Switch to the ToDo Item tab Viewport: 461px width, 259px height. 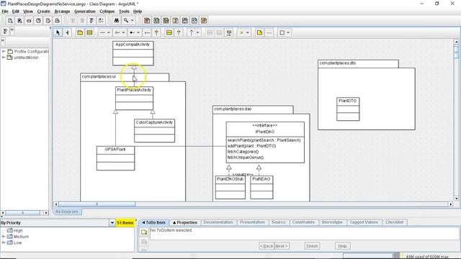(x=153, y=222)
